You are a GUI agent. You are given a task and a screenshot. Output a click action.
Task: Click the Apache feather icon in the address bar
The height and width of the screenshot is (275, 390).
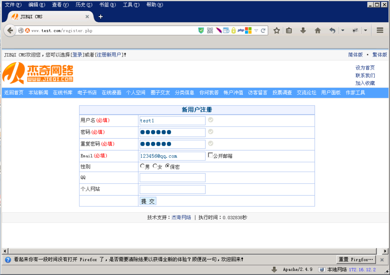(x=219, y=30)
